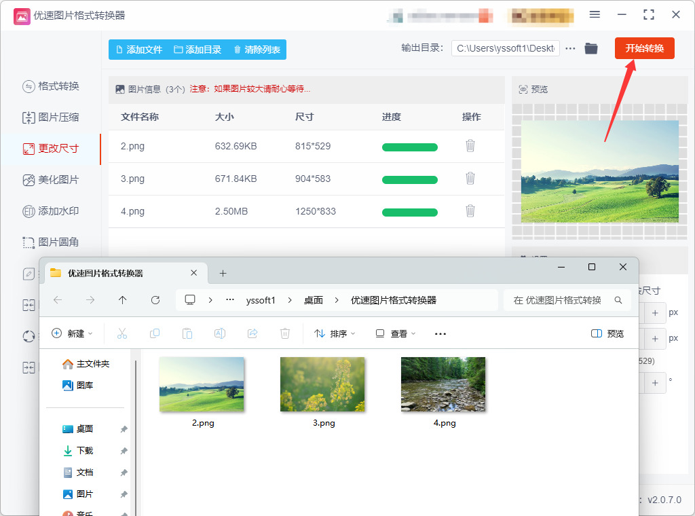
Task: Click the 添加目录 button
Action: tap(198, 50)
